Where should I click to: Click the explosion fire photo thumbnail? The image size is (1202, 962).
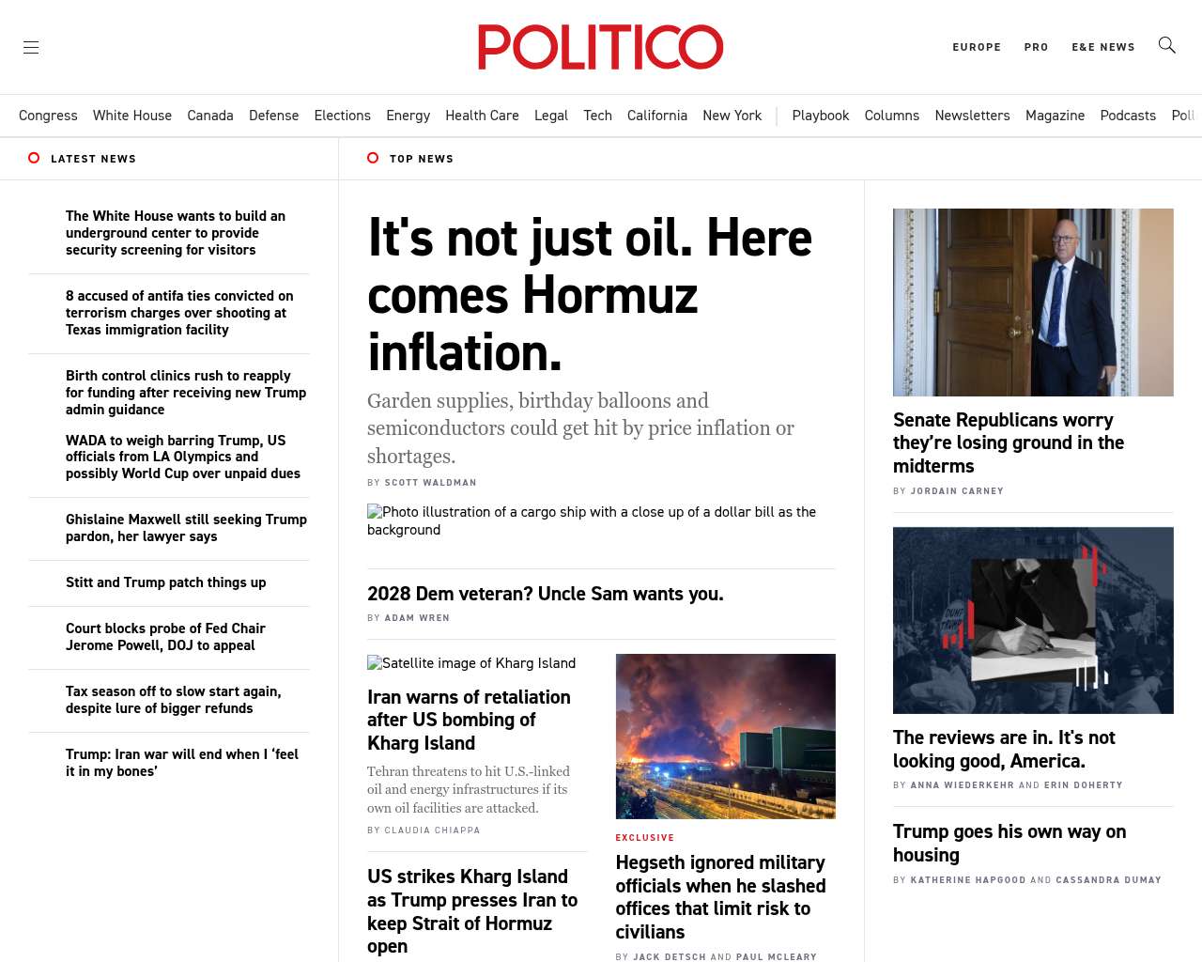[726, 737]
